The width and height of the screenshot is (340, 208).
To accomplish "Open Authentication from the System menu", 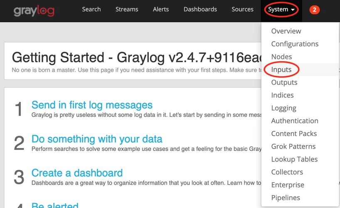I will click(x=295, y=121).
